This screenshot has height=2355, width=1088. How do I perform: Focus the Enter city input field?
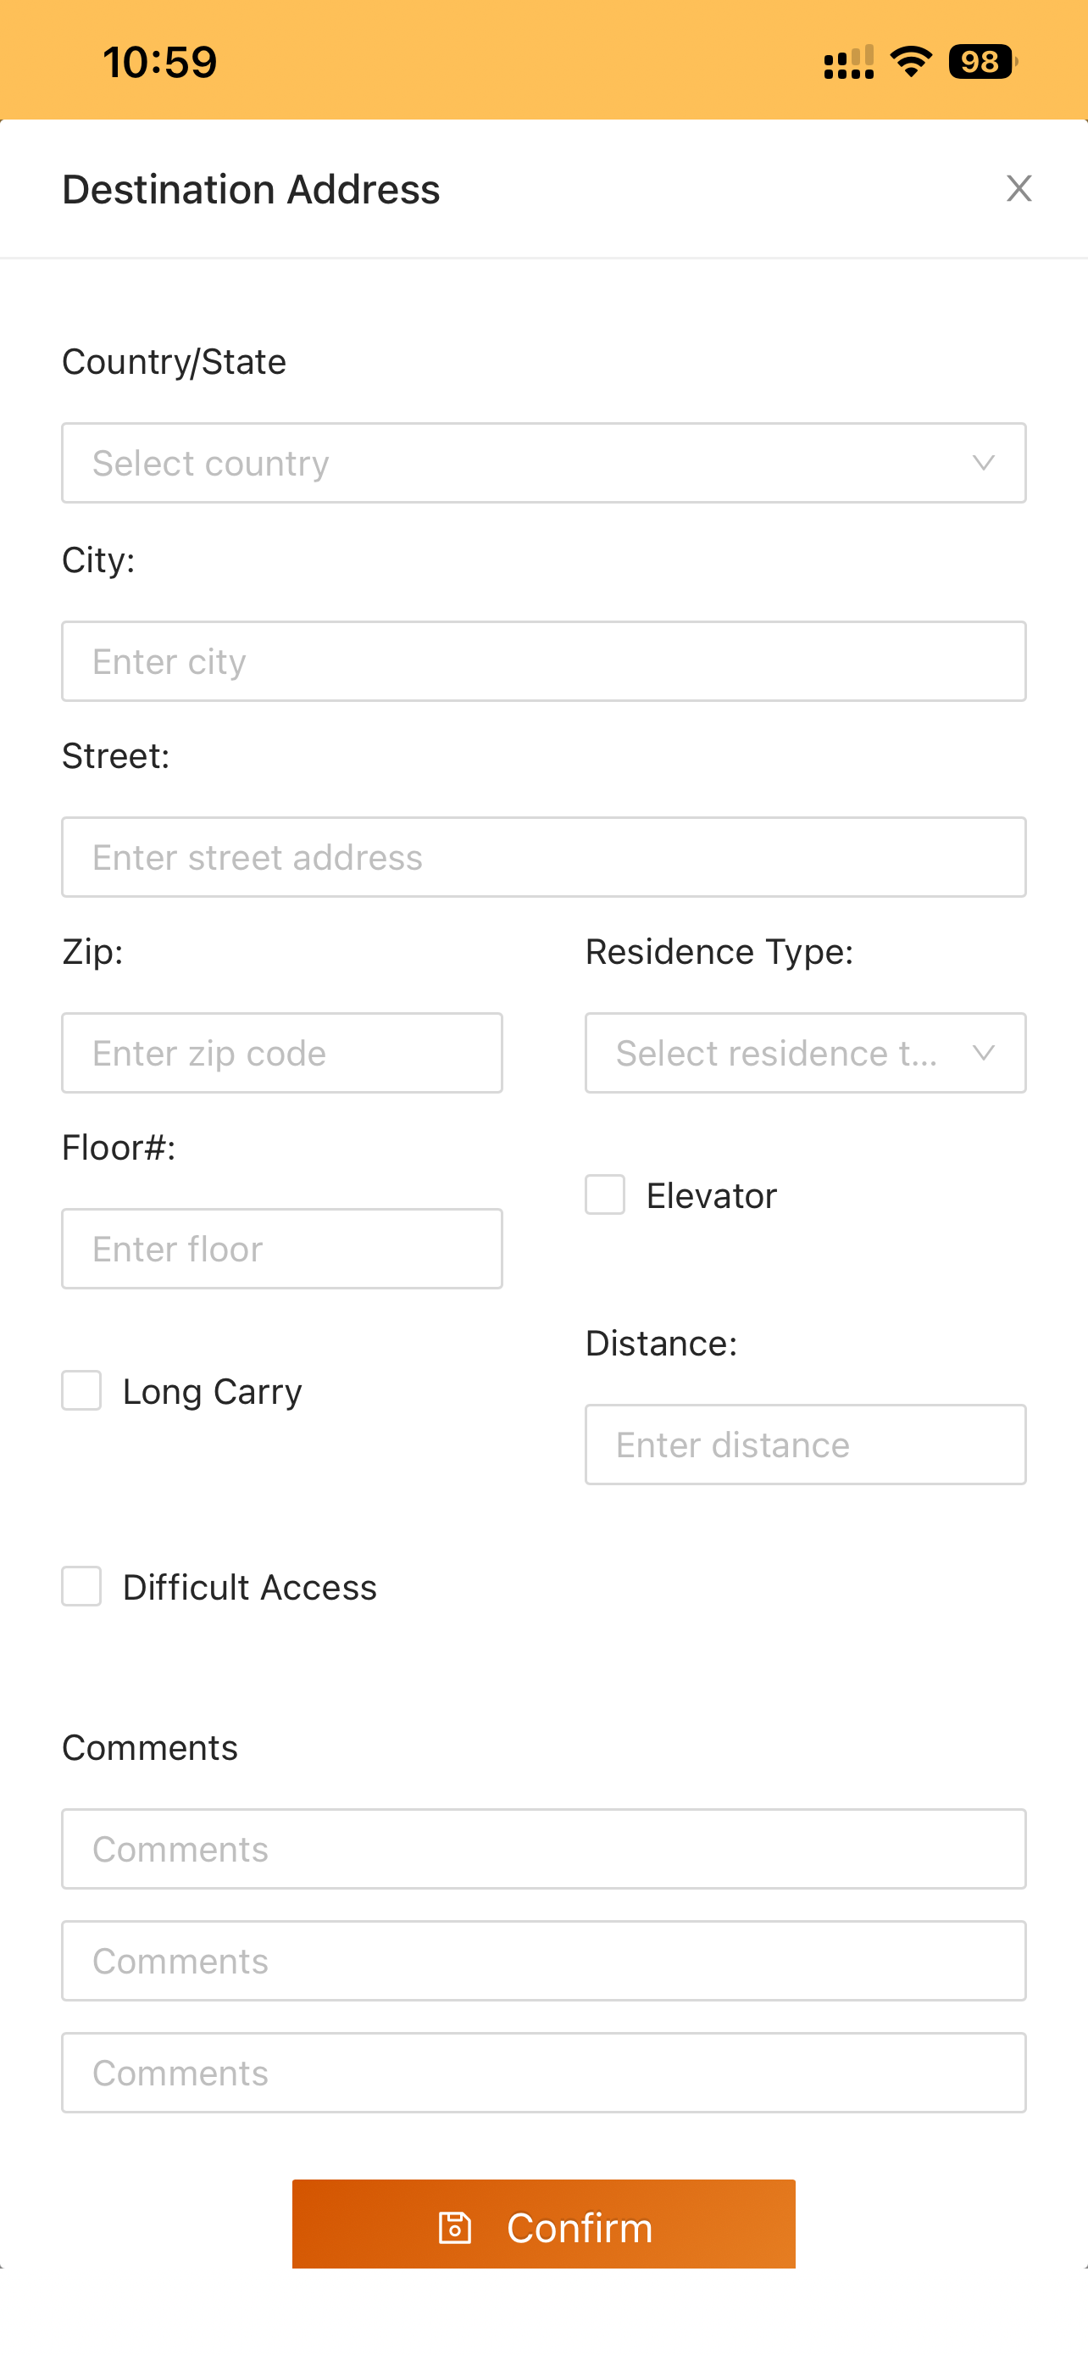pos(543,661)
